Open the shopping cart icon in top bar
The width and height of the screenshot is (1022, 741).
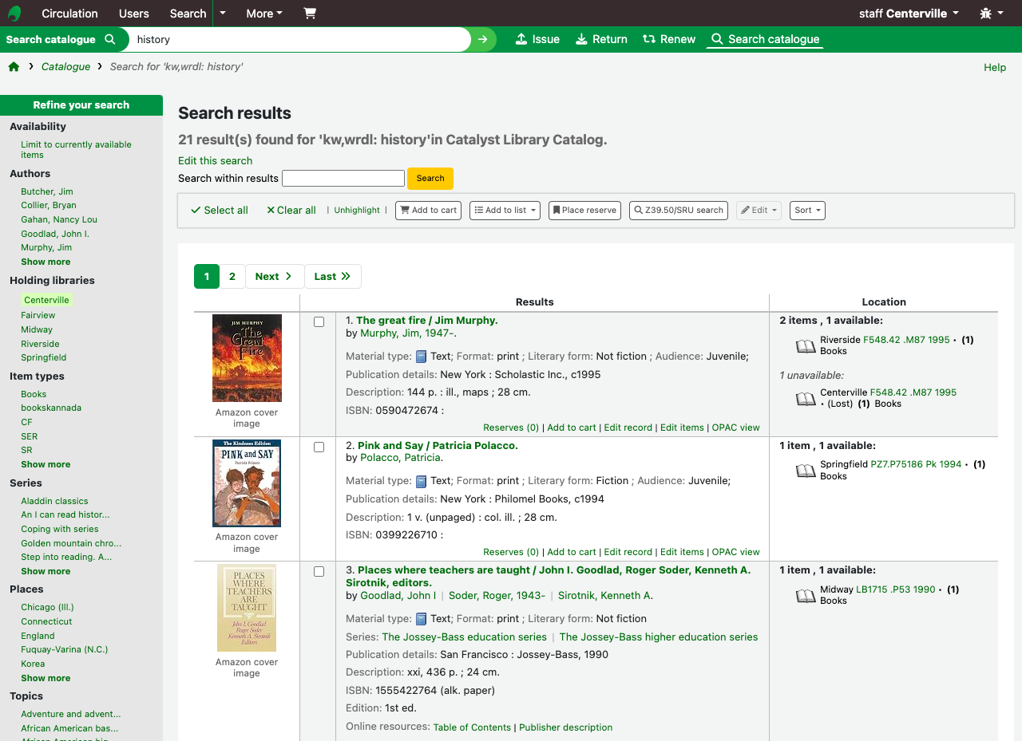click(310, 13)
